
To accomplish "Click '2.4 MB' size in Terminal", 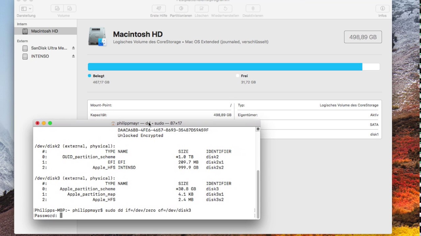I will [x=186, y=200].
